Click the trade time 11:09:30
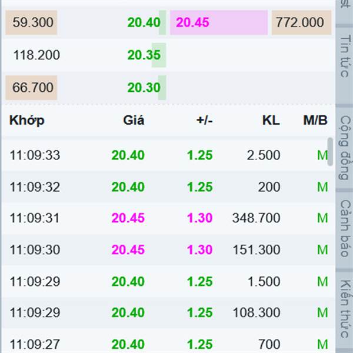Screen dimensions: 353x353 (35, 249)
